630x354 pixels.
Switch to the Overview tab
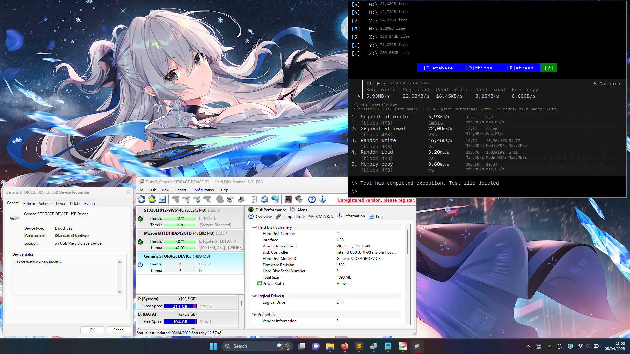260,217
